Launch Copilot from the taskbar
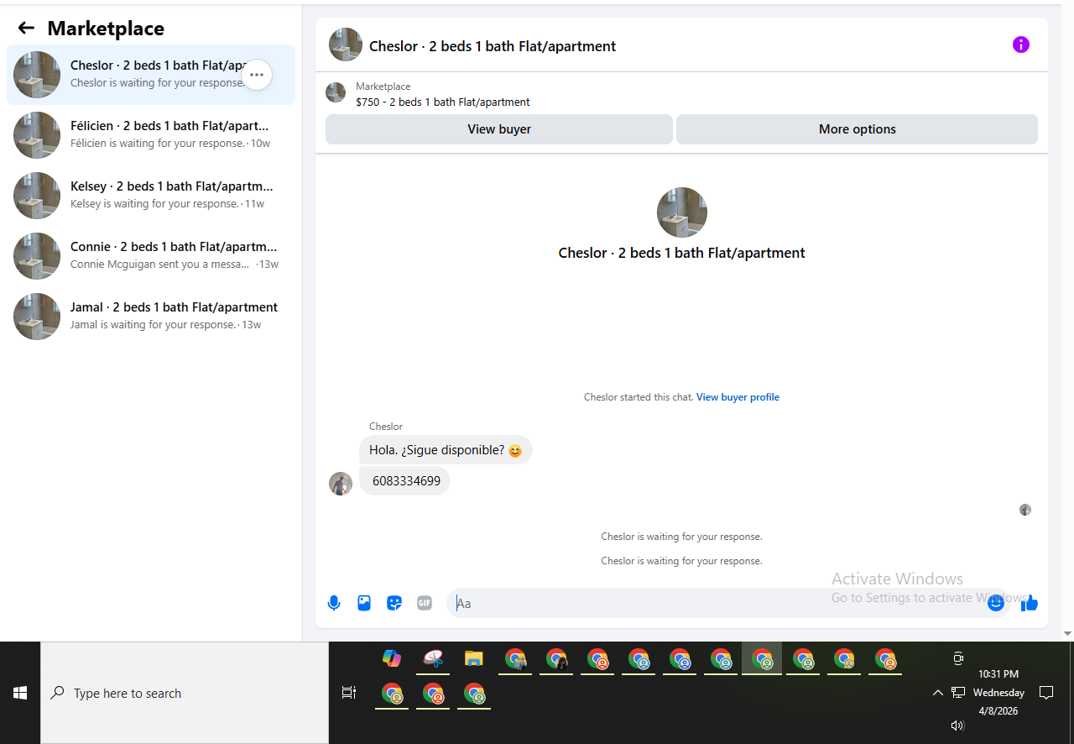The image size is (1074, 744). pyautogui.click(x=392, y=658)
